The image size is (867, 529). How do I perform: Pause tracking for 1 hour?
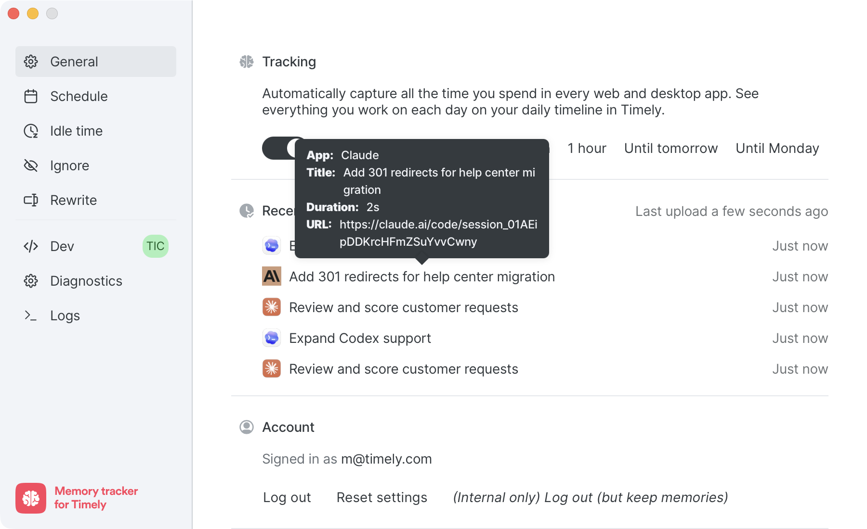click(x=587, y=148)
